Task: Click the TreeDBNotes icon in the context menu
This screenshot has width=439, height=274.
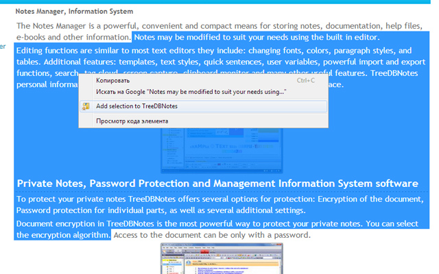Action: click(86, 106)
